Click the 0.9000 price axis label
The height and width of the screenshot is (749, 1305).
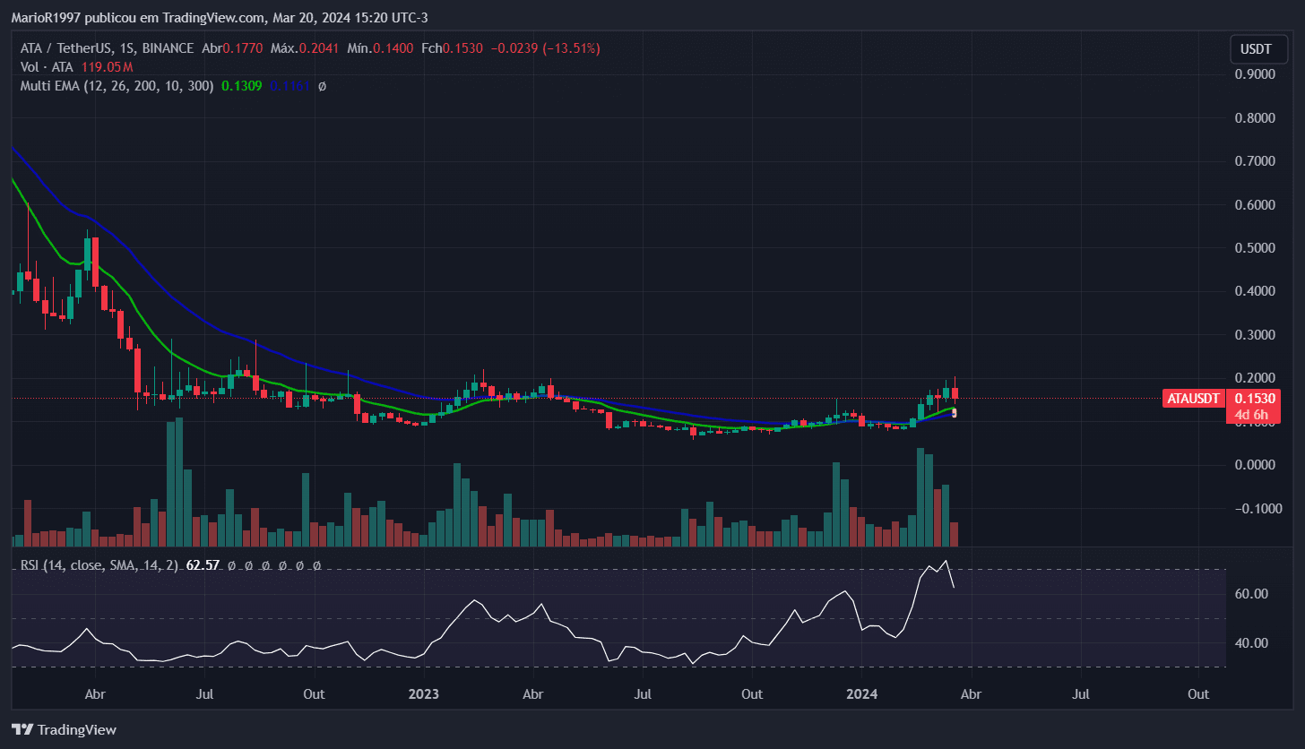tap(1254, 74)
